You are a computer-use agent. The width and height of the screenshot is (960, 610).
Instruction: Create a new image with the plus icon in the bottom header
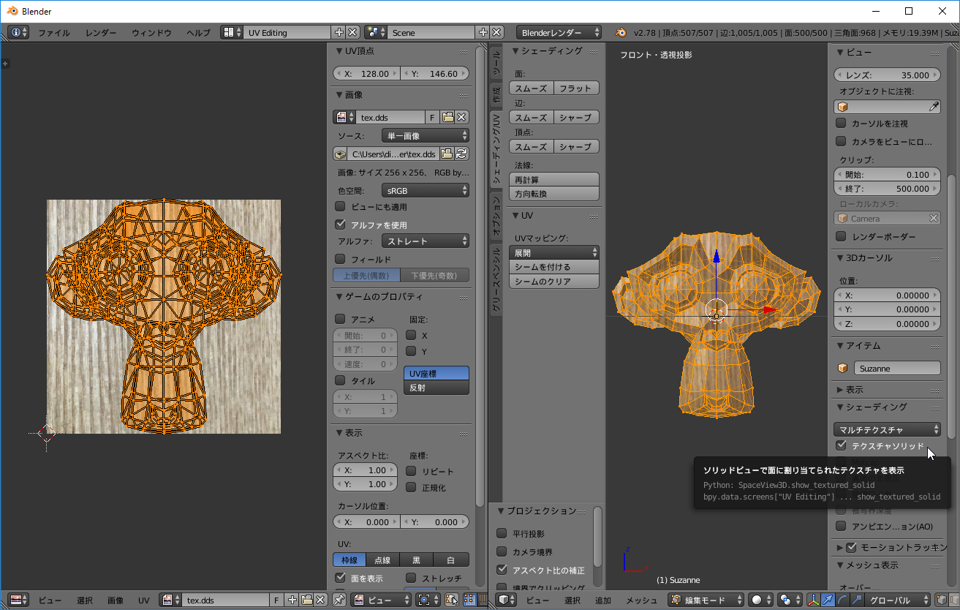coord(292,600)
